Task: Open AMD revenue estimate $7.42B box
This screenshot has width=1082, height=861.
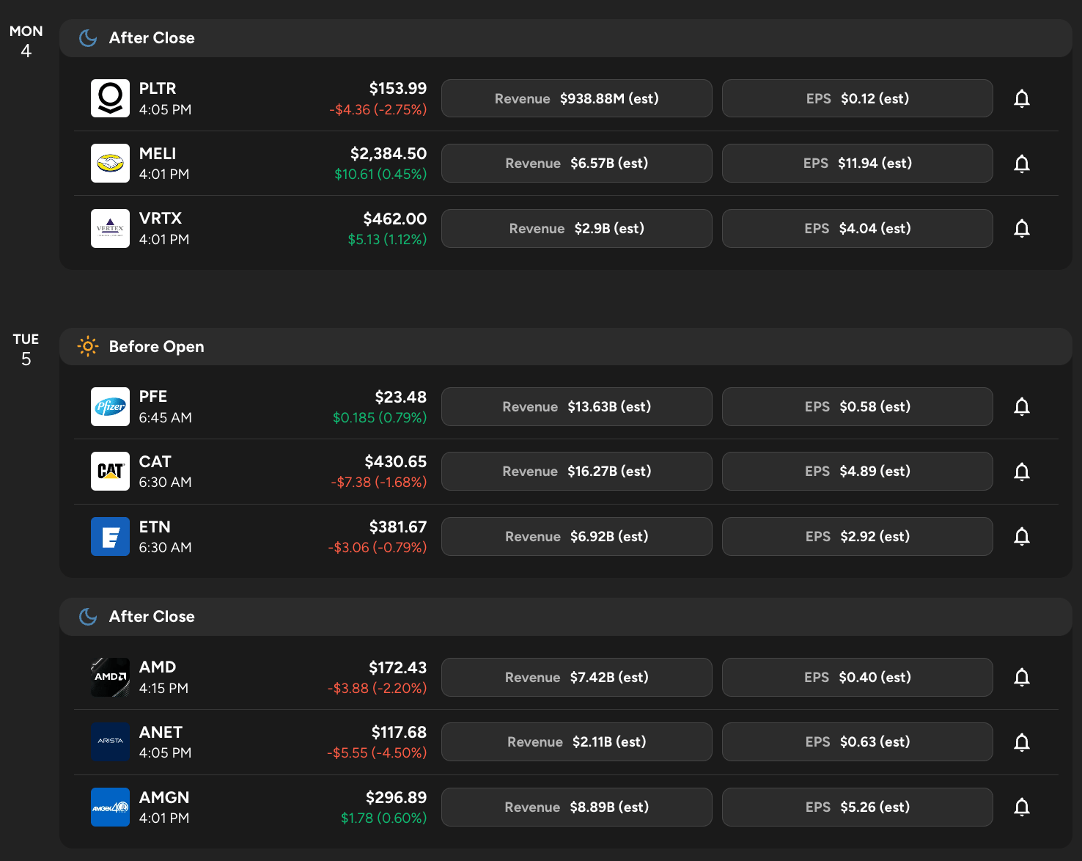Action: 577,677
